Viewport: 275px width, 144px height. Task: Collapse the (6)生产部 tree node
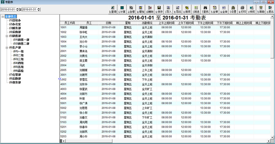point(7,48)
